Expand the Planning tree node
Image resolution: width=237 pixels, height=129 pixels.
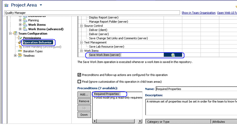(20, 20)
